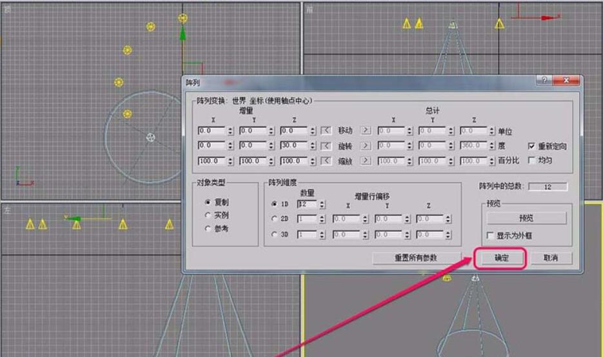Screen dimensions: 603x357
Task: Click the Scale right arrow button
Action: click(x=365, y=161)
